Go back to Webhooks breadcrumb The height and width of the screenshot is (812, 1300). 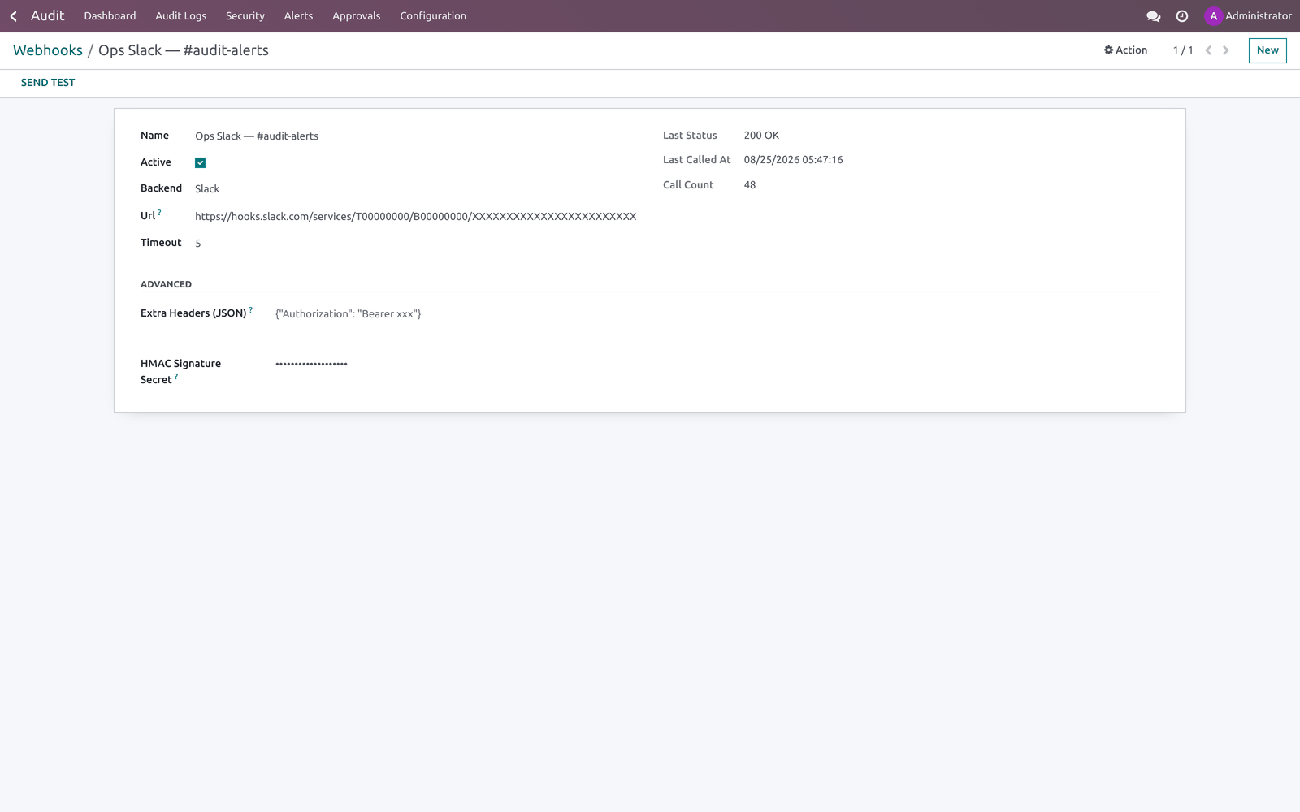coord(48,50)
